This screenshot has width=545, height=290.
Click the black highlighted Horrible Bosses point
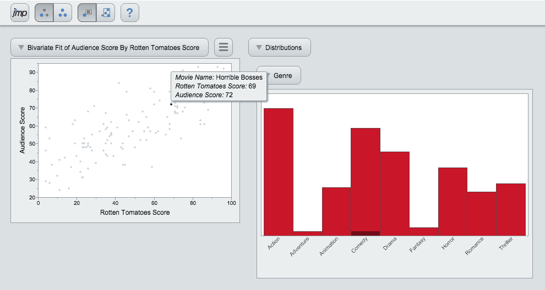coord(171,104)
